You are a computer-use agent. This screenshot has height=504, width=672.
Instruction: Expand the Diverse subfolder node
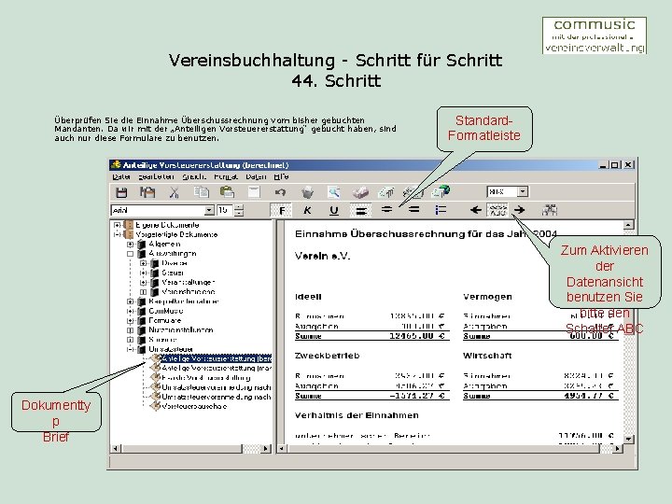pos(144,263)
